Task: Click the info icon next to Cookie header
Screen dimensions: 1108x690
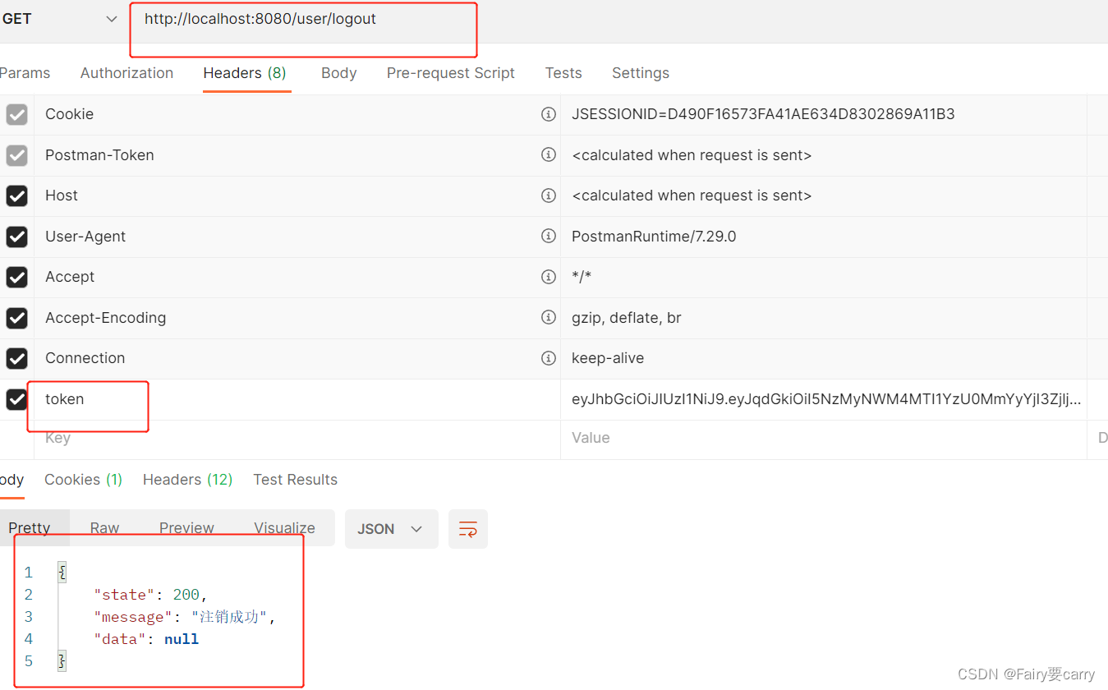Action: tap(549, 114)
